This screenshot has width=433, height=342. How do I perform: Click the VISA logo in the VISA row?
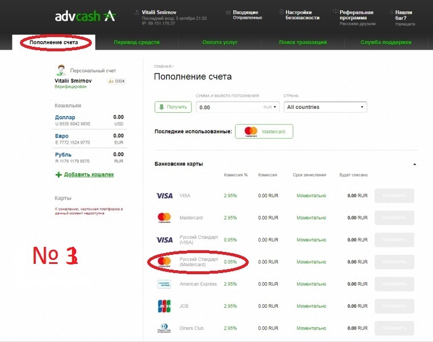[164, 196]
